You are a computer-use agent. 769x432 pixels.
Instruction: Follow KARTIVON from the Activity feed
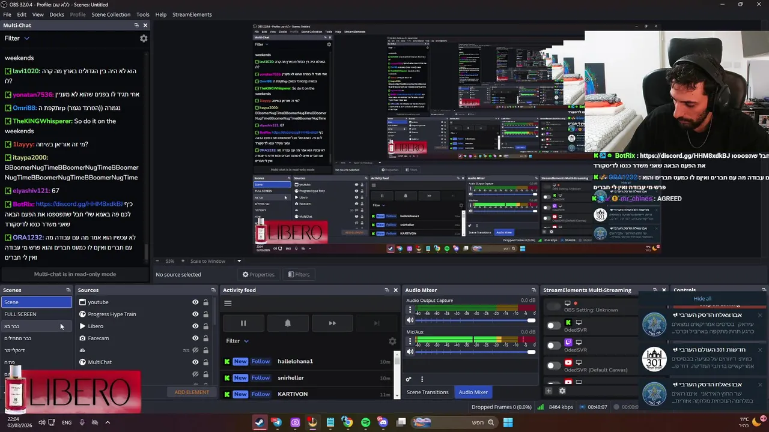(x=261, y=394)
